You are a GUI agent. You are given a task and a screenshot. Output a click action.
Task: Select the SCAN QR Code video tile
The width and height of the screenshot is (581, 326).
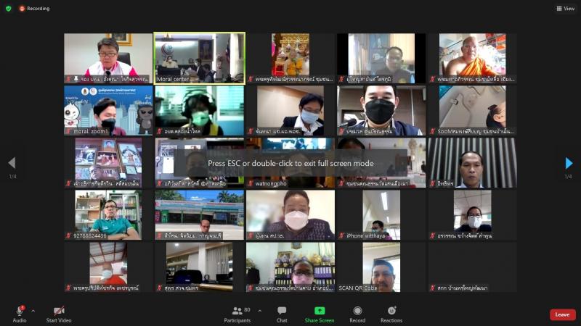(x=381, y=267)
